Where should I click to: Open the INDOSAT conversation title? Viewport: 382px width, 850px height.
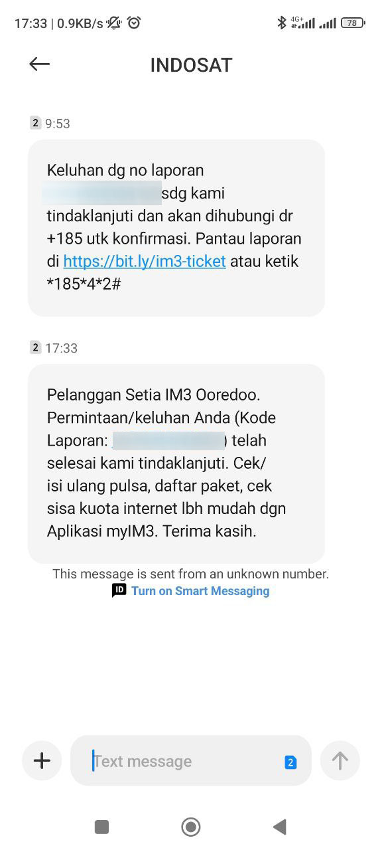[191, 65]
